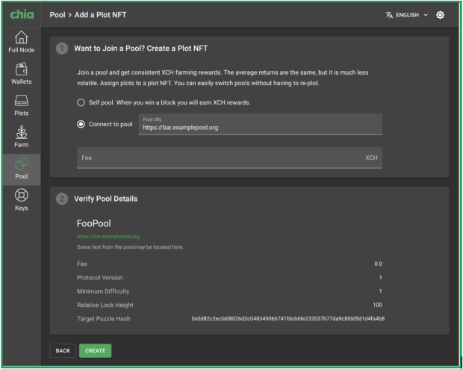This screenshot has width=463, height=369.
Task: Click the Fee XCH input field
Action: (229, 158)
